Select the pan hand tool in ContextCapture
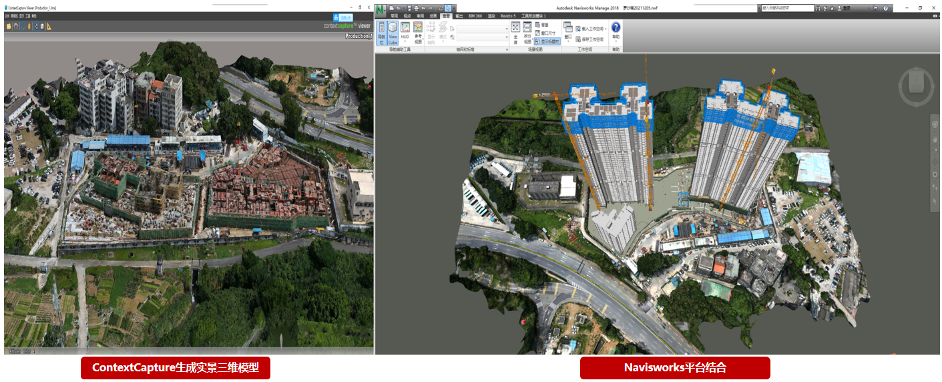The image size is (942, 382). pyautogui.click(x=28, y=26)
